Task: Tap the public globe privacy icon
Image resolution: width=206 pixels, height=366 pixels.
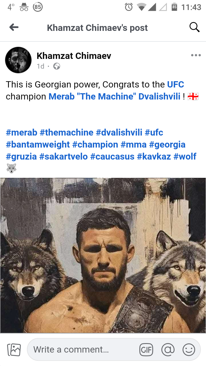Action: [57, 66]
